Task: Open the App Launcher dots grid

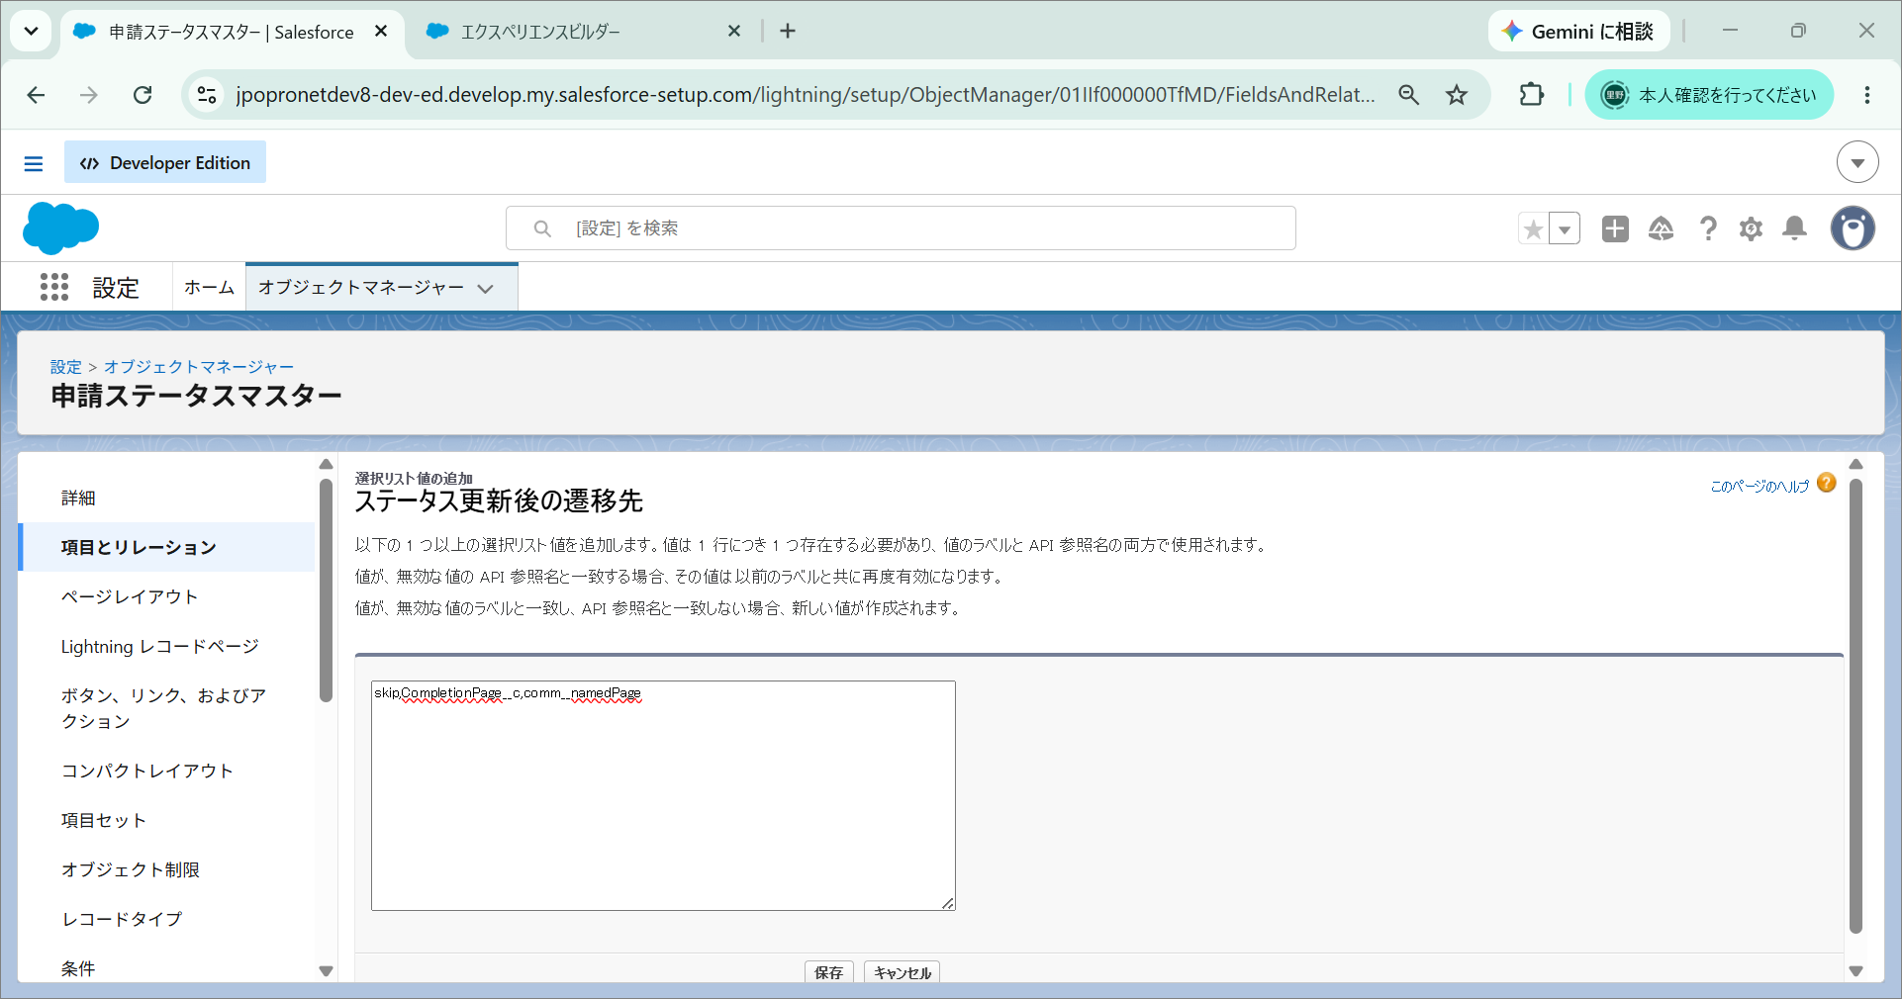Action: (54, 287)
